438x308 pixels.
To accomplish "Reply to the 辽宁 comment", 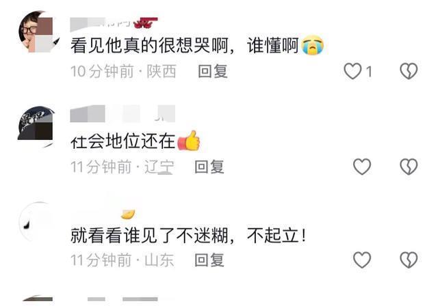I will tap(209, 167).
